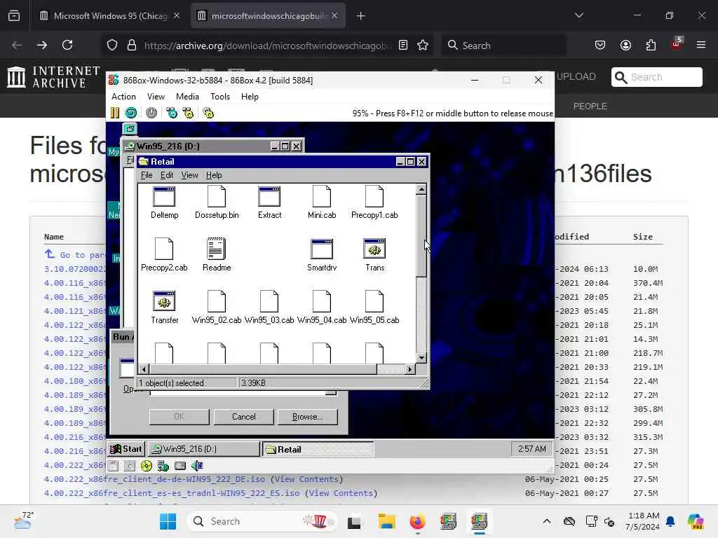The image size is (718, 538).
Task: Click the floppy drive status bar icon
Action: click(x=114, y=466)
